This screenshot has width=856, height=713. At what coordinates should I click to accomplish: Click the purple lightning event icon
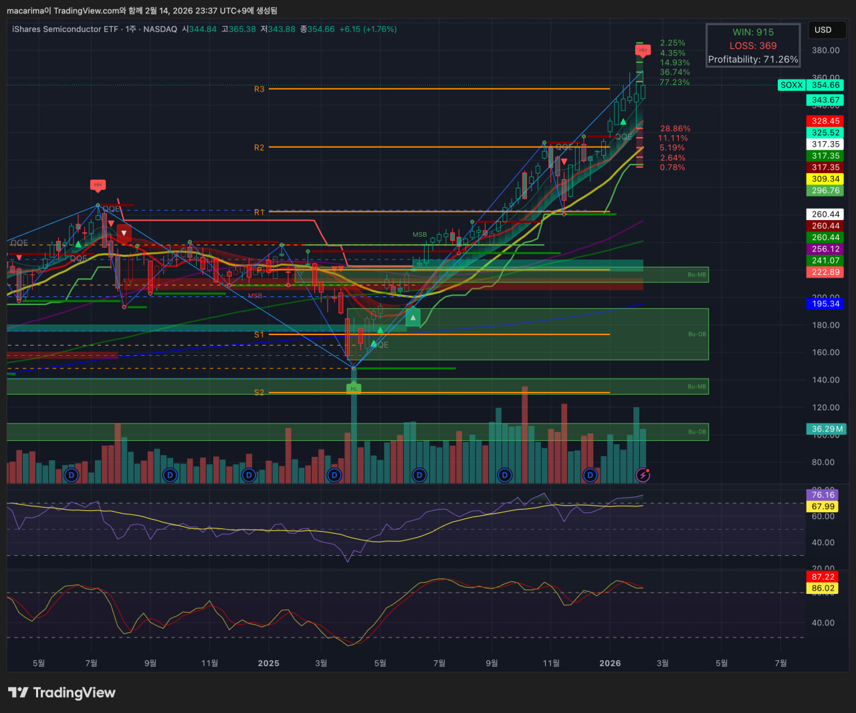(643, 476)
